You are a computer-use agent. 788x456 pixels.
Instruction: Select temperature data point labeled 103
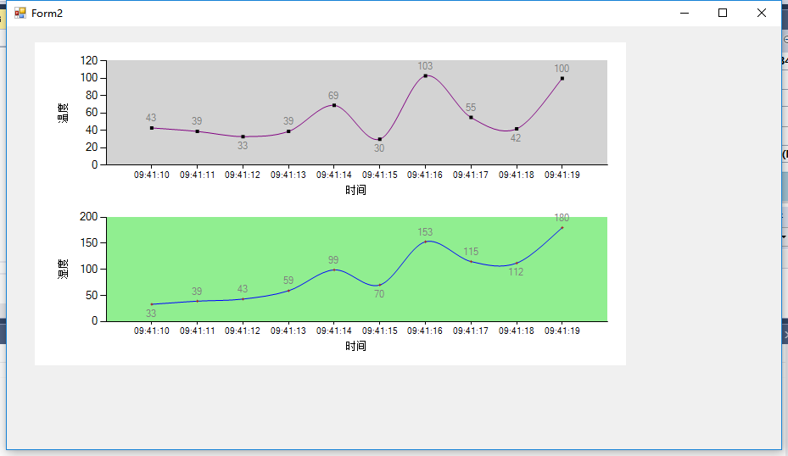click(x=425, y=75)
